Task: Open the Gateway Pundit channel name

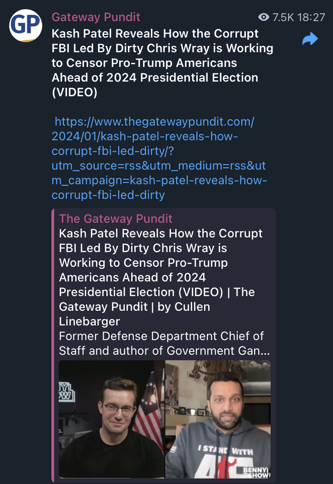Action: 96,17
